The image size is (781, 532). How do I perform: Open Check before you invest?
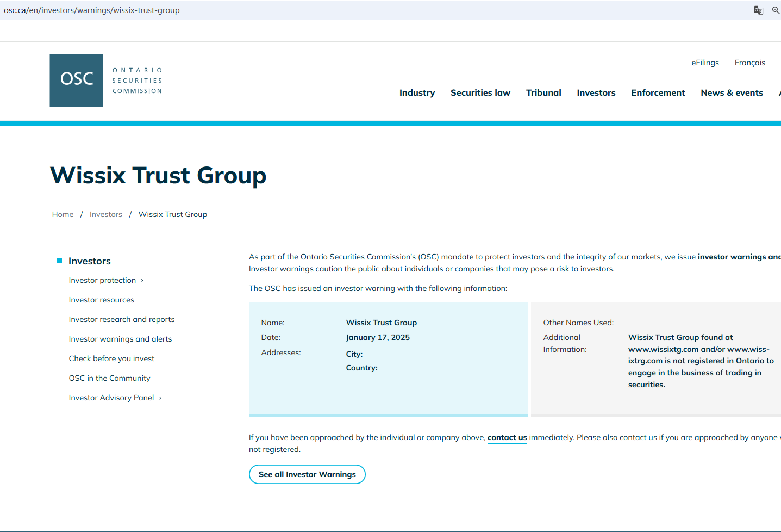111,358
